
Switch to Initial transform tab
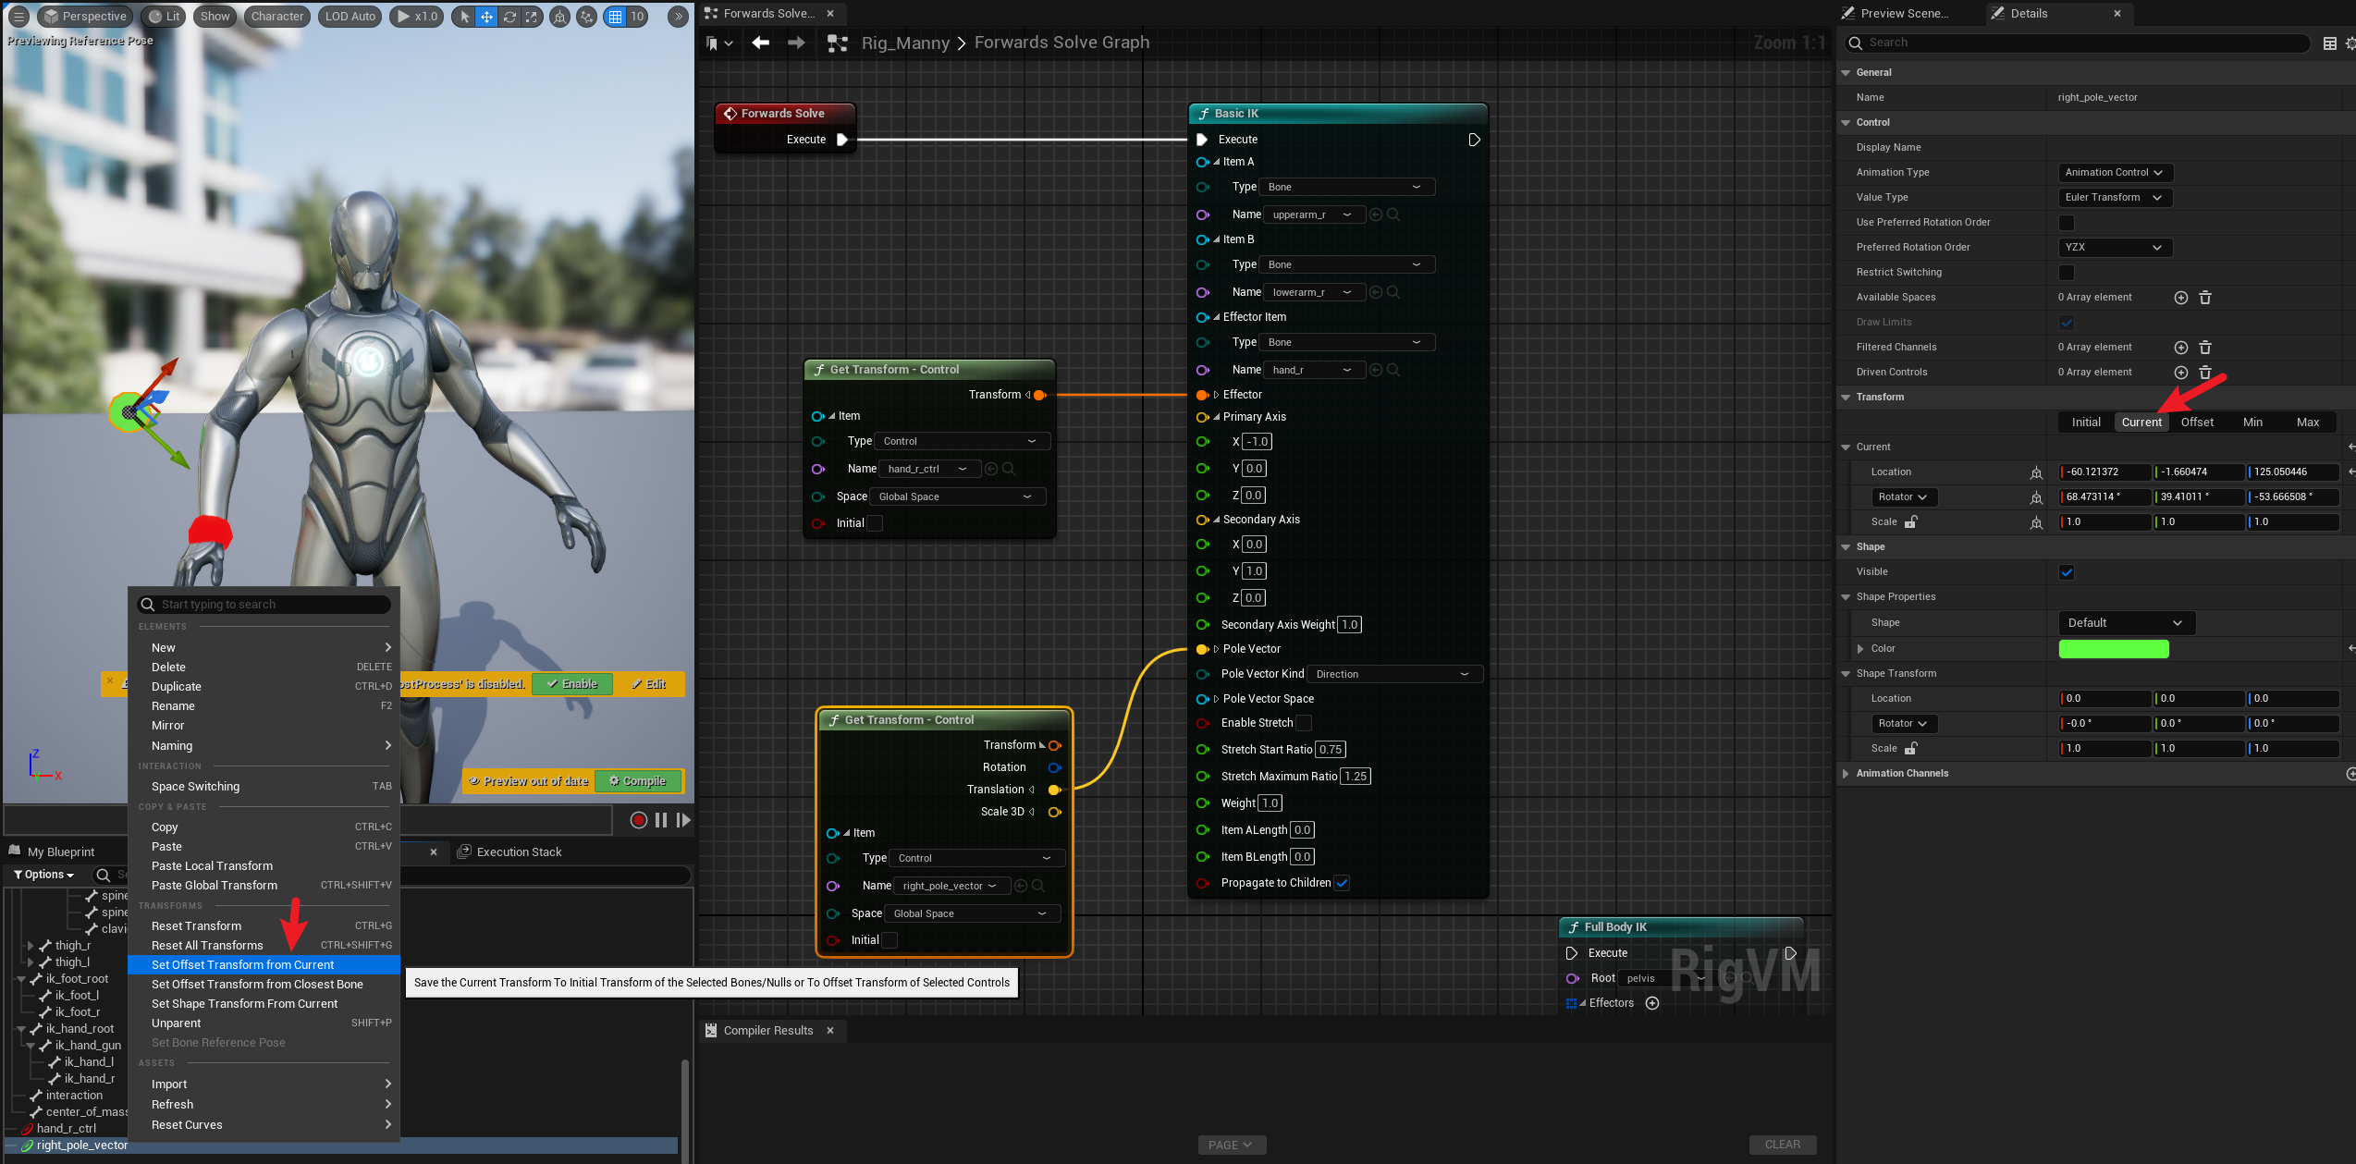point(2086,423)
